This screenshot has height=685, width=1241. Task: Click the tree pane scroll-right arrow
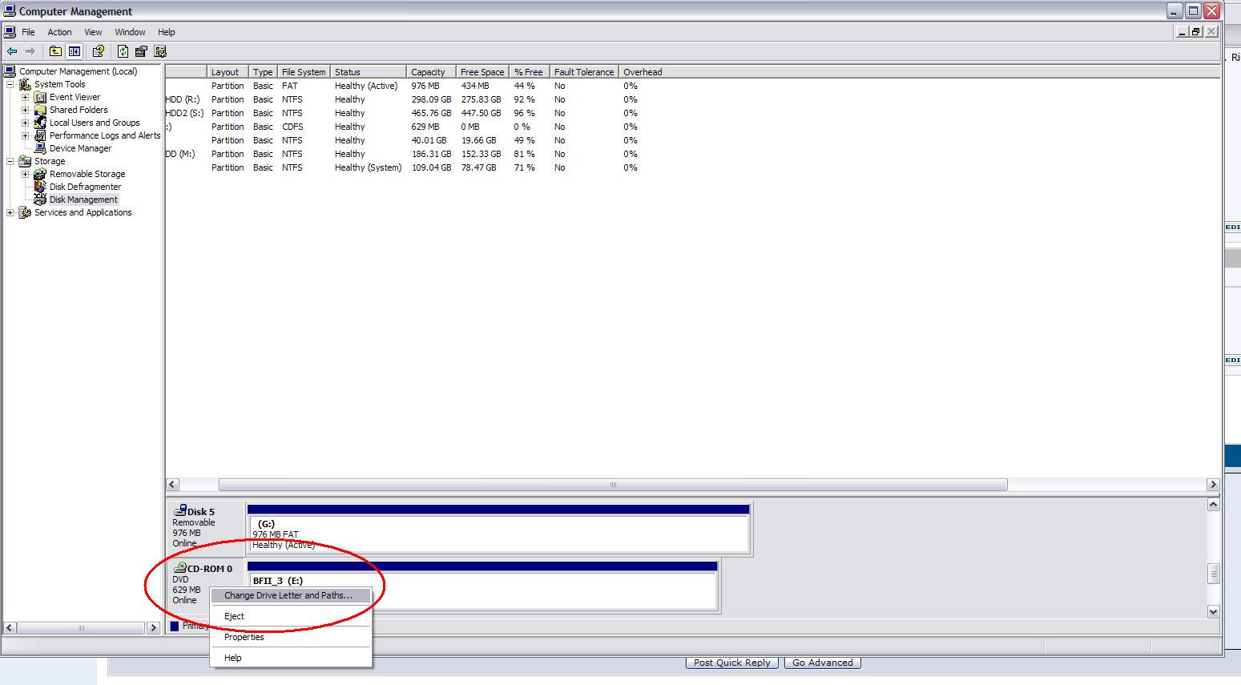point(154,628)
